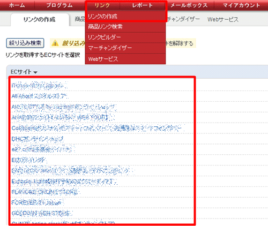Click the 絞り込み検索 button
268x226 pixels.
coord(25,43)
